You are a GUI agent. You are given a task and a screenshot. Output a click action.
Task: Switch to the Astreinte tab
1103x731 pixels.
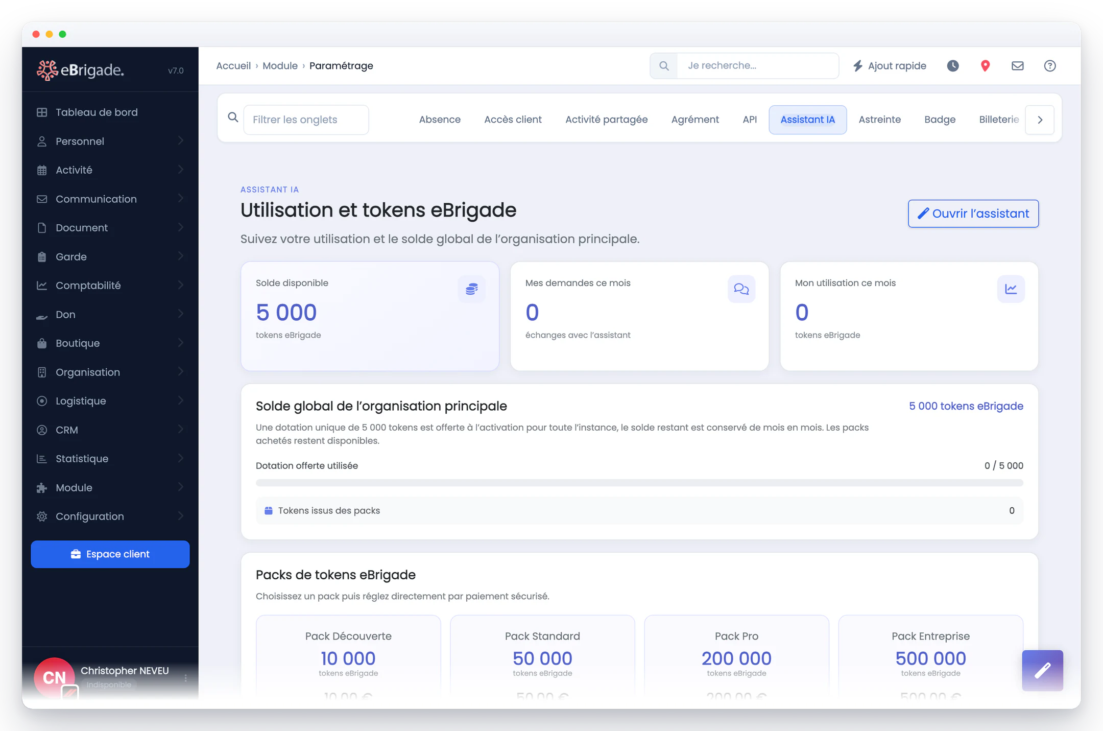tap(879, 120)
